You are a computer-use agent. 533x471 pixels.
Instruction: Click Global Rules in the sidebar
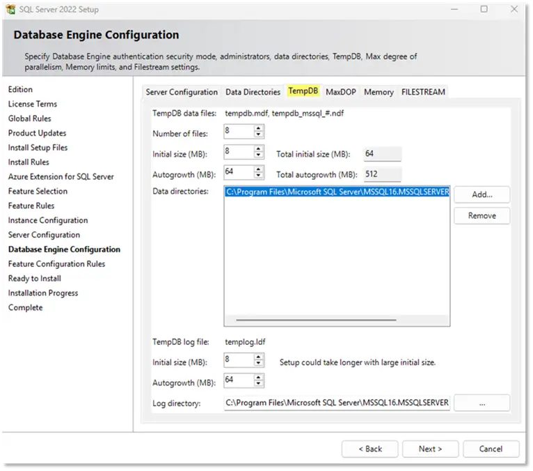point(30,118)
